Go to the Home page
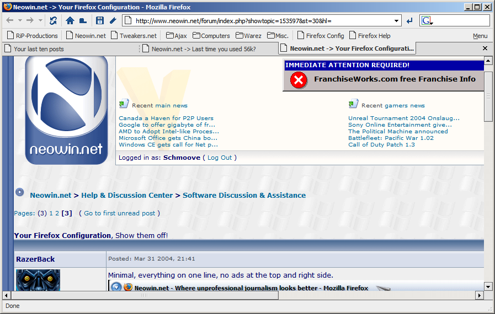Screen dimensions: 495x314 (70, 21)
